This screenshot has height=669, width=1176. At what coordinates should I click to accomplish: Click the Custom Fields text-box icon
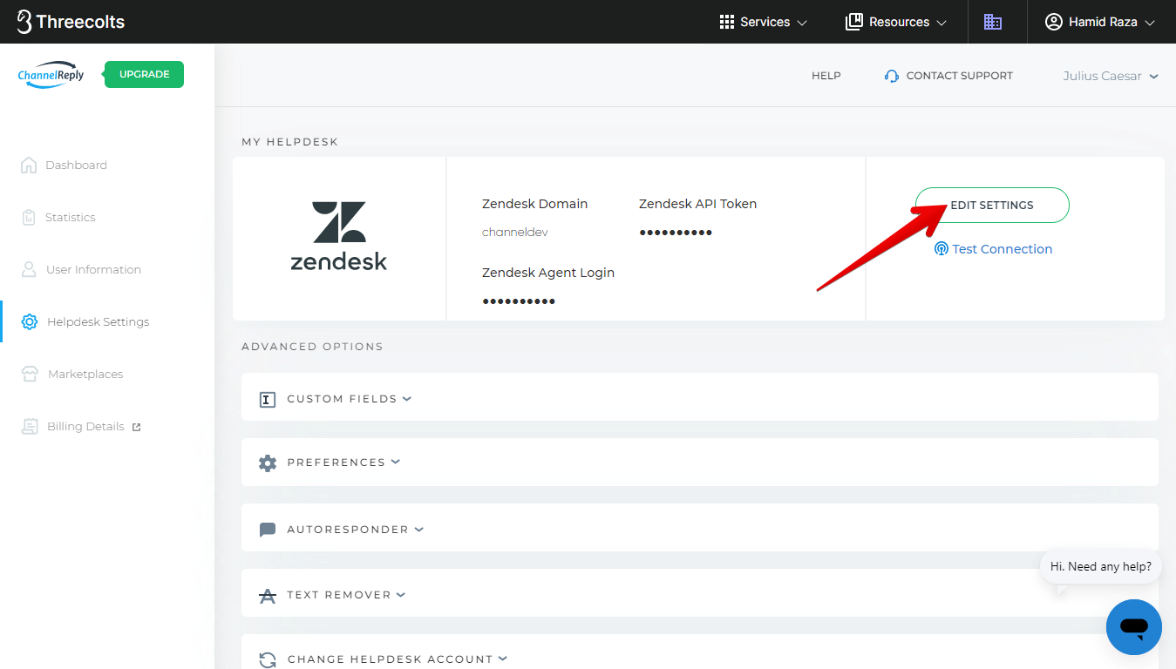tap(268, 400)
